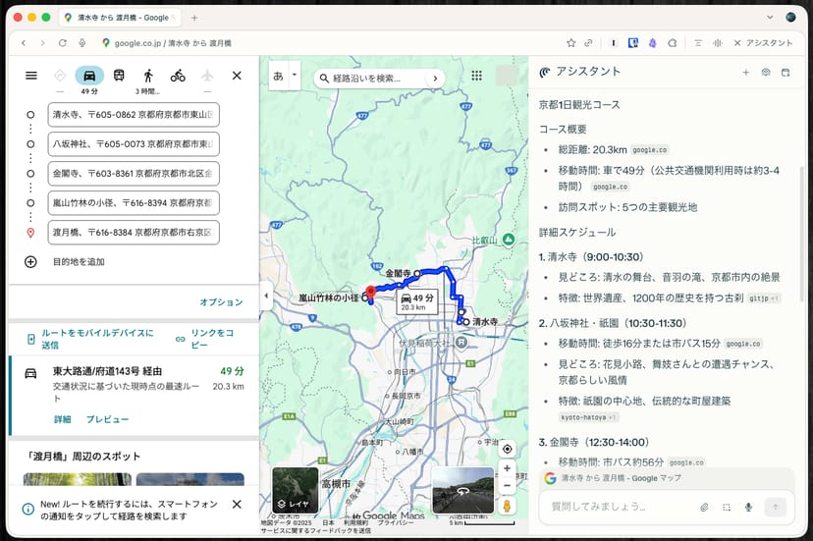813x541 pixels.
Task: Start a new assistant chat
Action: 745,72
